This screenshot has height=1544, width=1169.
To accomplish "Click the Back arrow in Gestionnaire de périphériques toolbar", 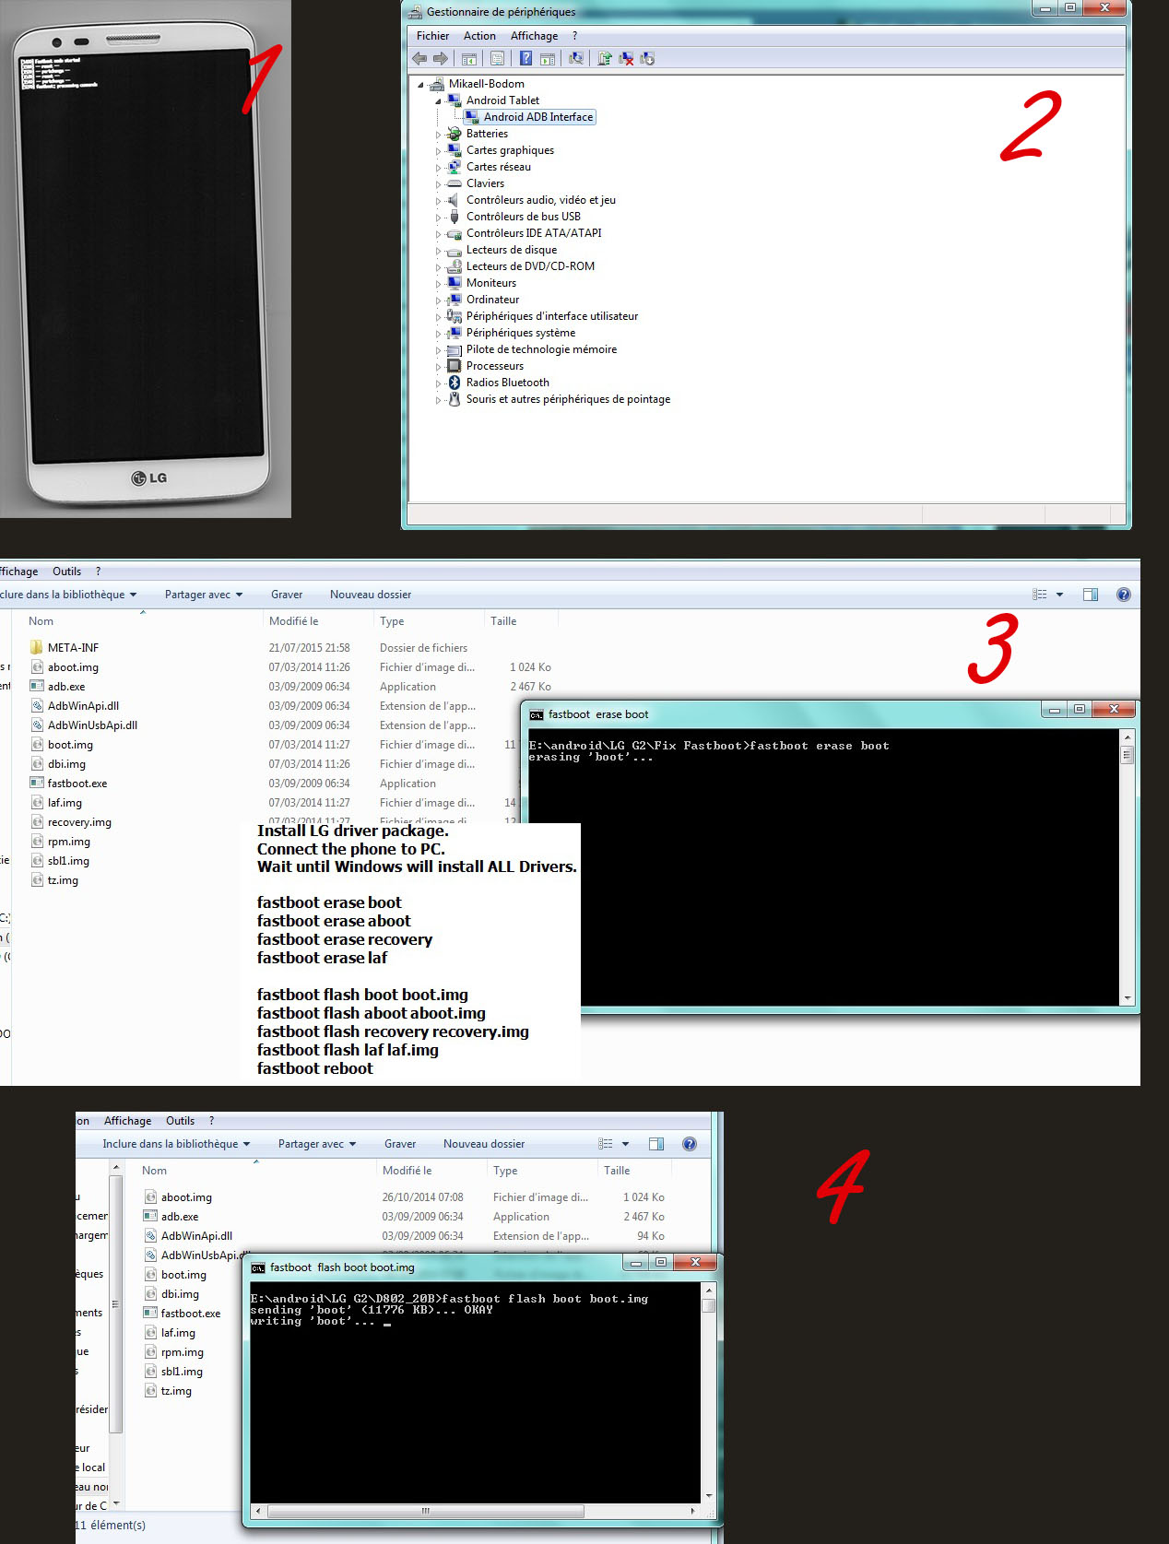I will click(x=419, y=59).
